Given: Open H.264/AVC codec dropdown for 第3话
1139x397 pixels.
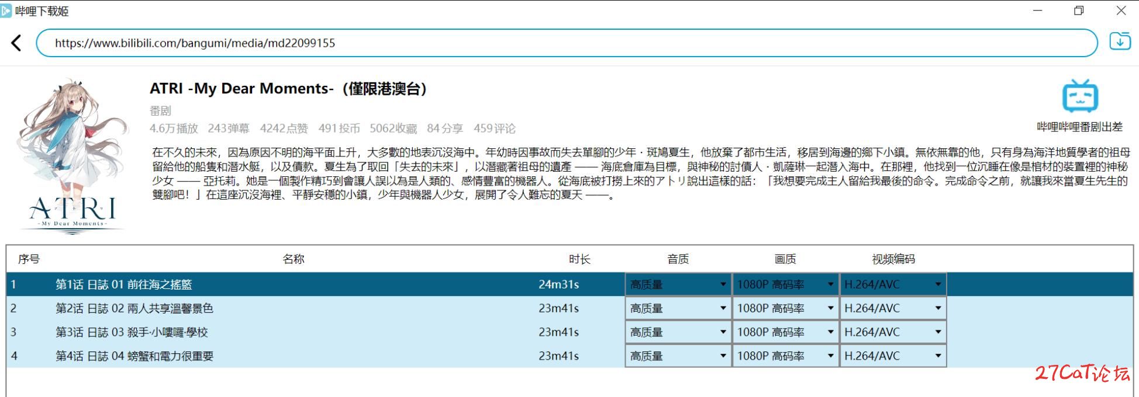Looking at the screenshot, I should 893,332.
